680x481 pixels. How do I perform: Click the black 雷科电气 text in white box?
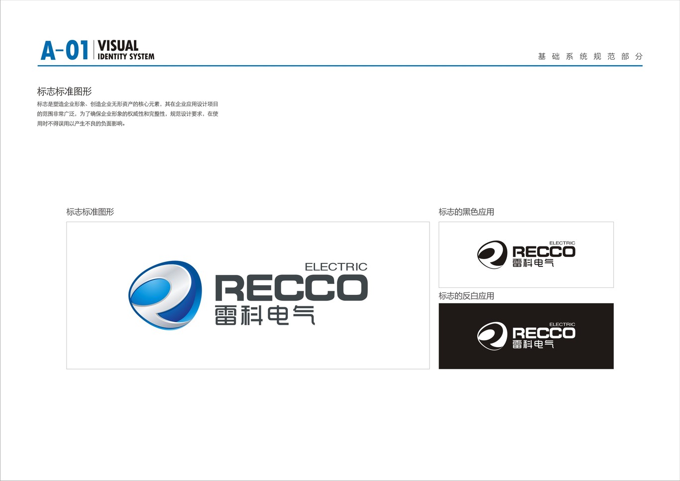(x=533, y=263)
